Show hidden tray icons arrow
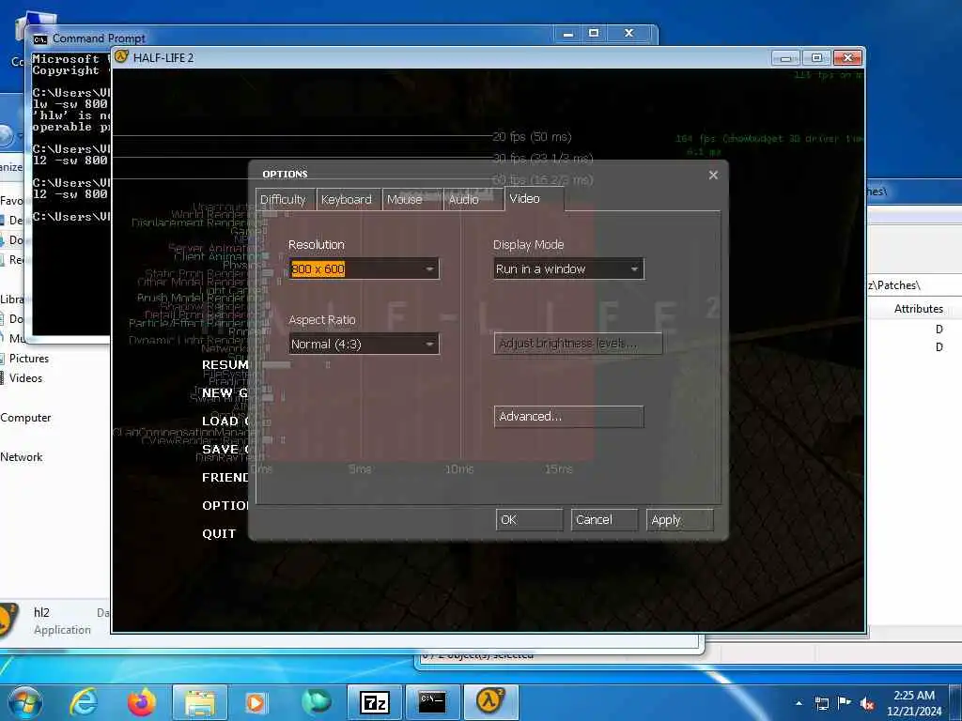This screenshot has width=962, height=721. click(x=799, y=703)
